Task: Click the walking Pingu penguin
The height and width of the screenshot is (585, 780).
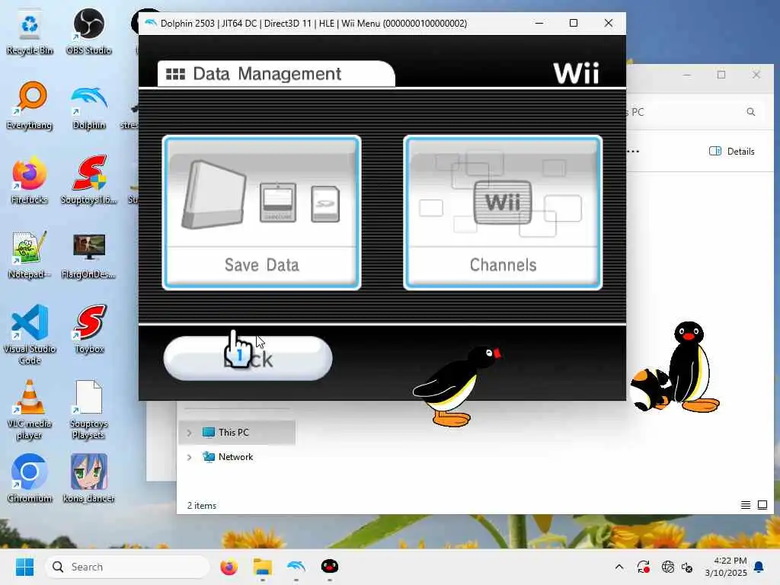Action: tap(457, 386)
